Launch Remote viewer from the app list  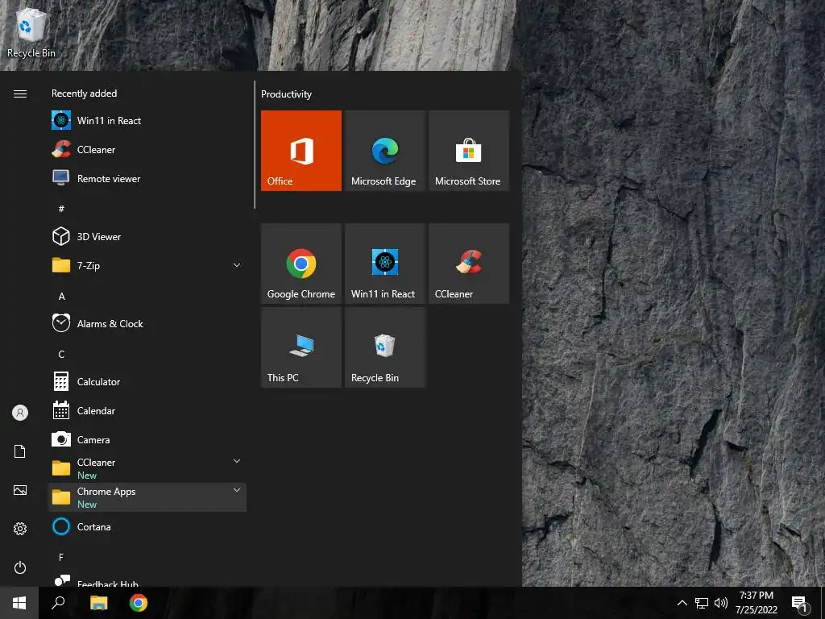(x=147, y=178)
